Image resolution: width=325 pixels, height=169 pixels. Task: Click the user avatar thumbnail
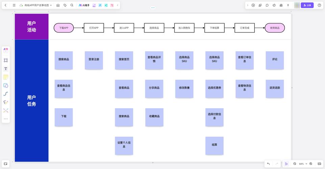point(297,5)
